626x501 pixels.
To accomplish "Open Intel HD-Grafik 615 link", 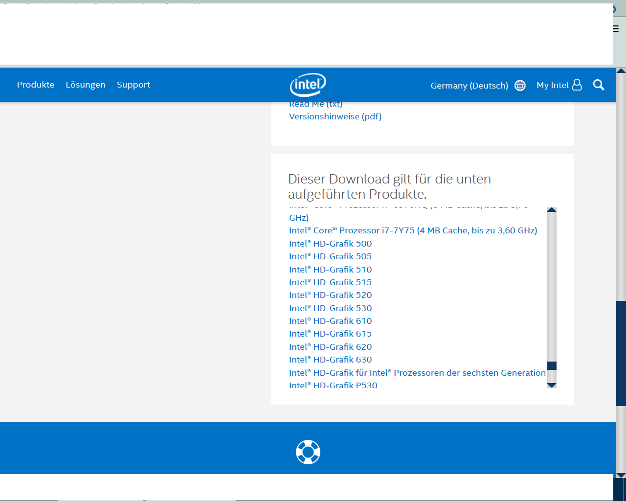I will coord(331,334).
